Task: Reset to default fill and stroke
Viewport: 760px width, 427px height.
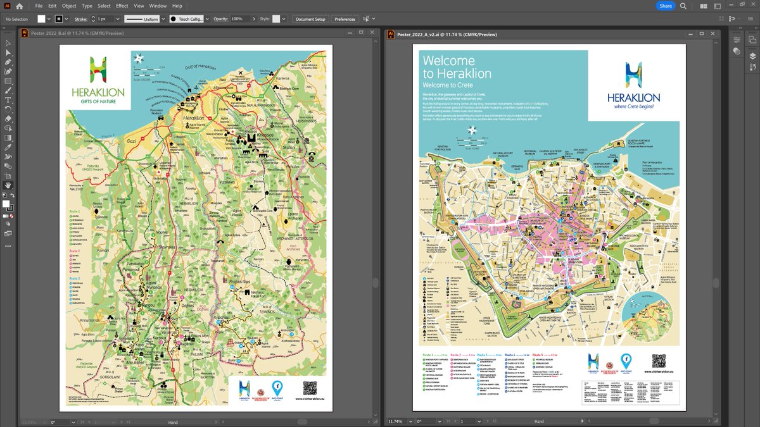Action: (4, 196)
